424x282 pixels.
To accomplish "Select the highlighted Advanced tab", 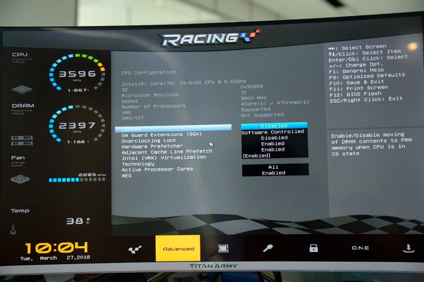I will [178, 249].
